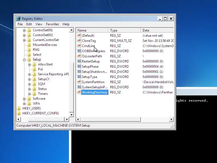Click the HKEY_USERS folder icon

[x=19, y=108]
